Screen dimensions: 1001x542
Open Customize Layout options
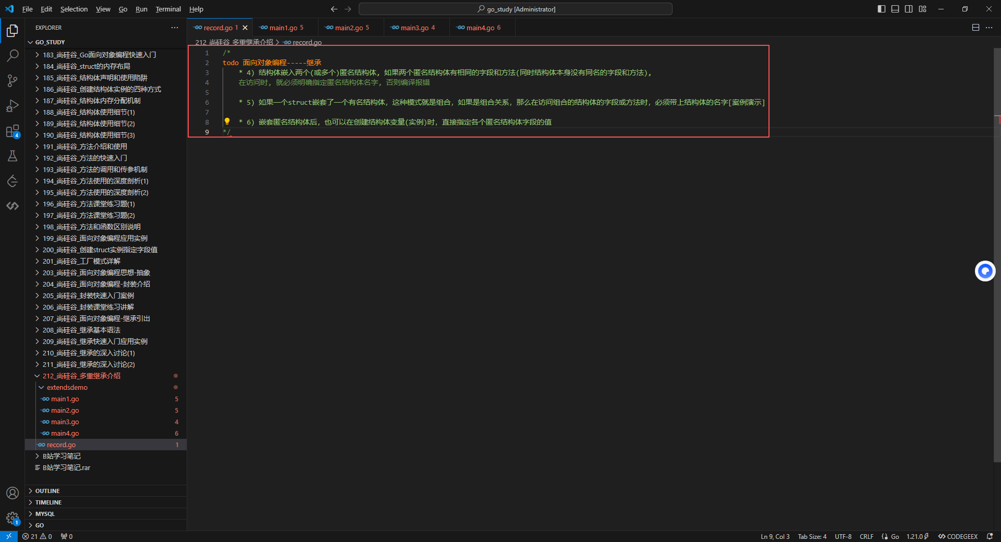click(923, 9)
